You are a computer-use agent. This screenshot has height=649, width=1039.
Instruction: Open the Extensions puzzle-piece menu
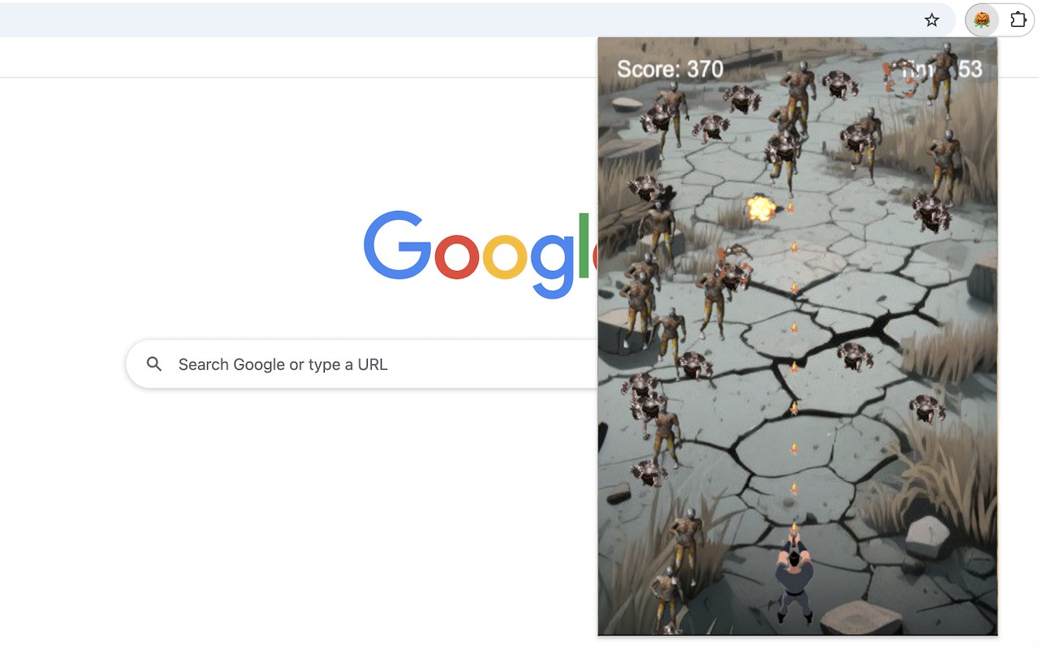[x=1018, y=20]
